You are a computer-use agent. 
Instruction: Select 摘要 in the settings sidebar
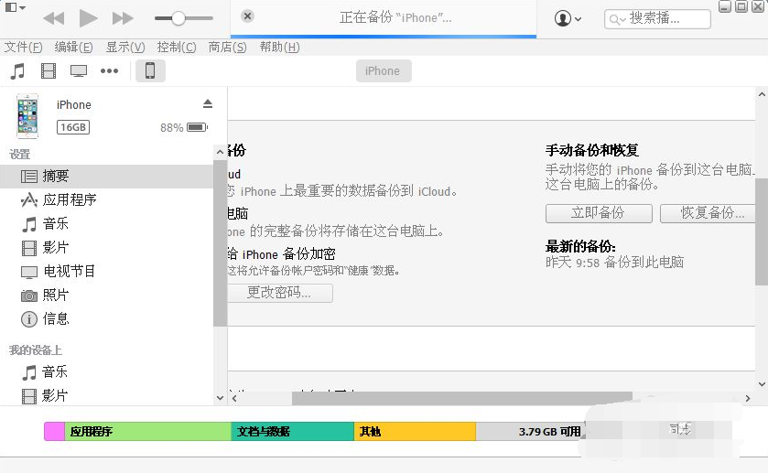(107, 177)
